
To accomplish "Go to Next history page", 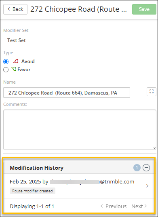I will tap(139, 206).
